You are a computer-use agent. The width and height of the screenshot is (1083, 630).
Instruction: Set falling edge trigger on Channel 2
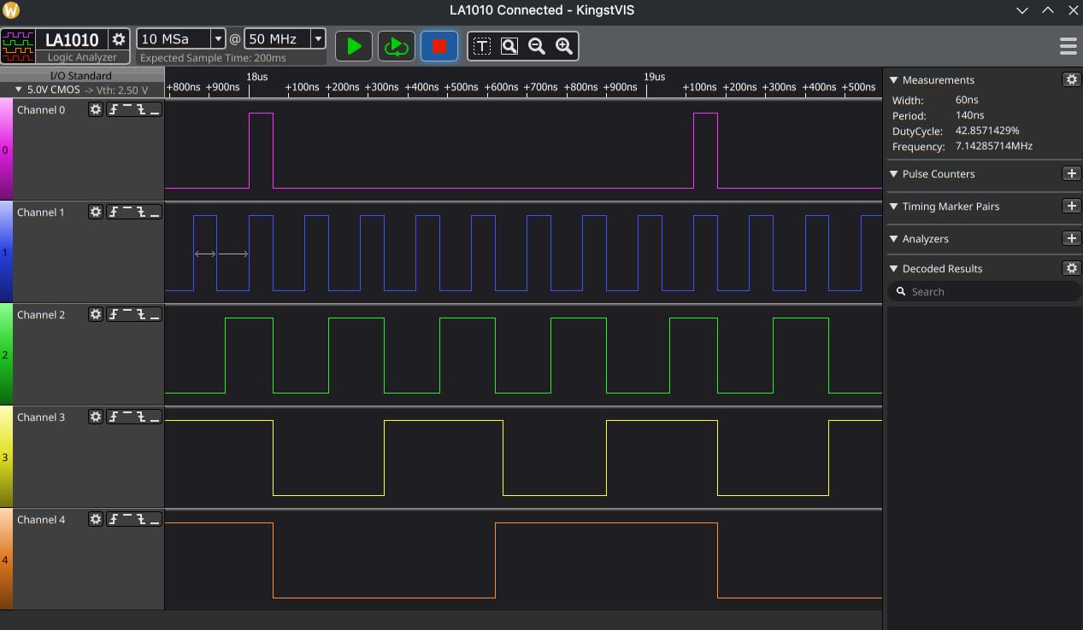pos(140,315)
